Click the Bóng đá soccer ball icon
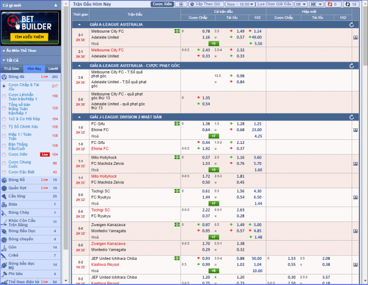Screen dimensions: 368x285 point(4,77)
